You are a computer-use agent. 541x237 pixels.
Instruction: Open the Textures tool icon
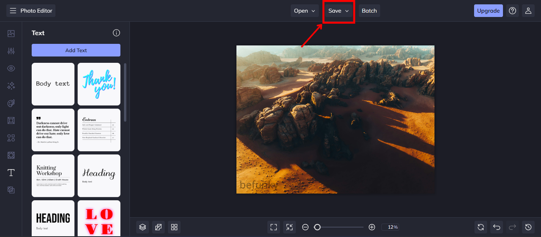(11, 190)
